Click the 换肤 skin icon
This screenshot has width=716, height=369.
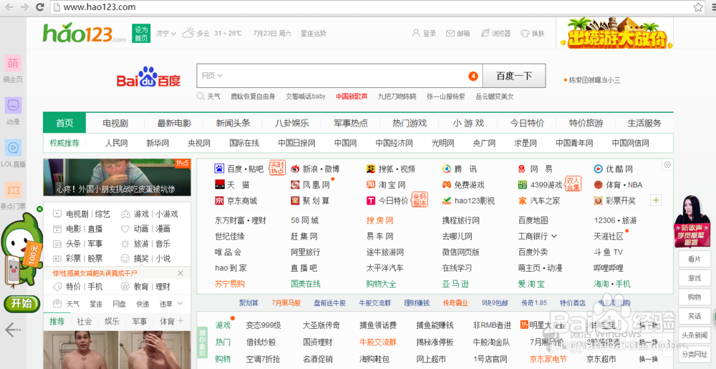point(525,34)
